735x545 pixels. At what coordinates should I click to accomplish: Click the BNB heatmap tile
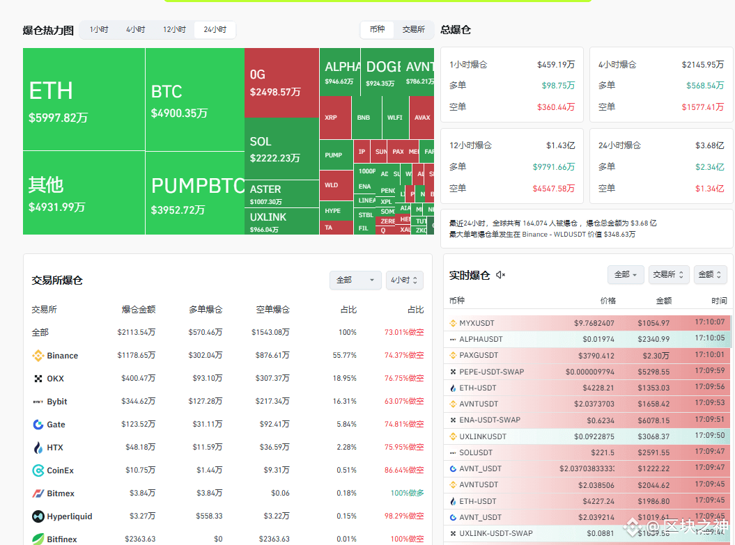[366, 118]
